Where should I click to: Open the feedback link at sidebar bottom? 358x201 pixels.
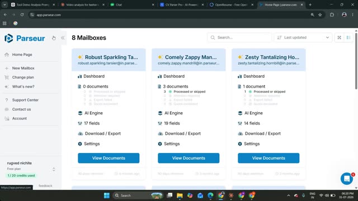tap(45, 186)
